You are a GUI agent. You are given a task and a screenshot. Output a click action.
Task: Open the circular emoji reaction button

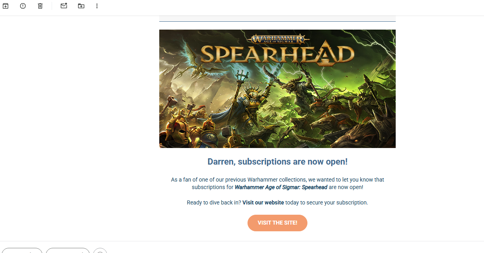coord(100,251)
